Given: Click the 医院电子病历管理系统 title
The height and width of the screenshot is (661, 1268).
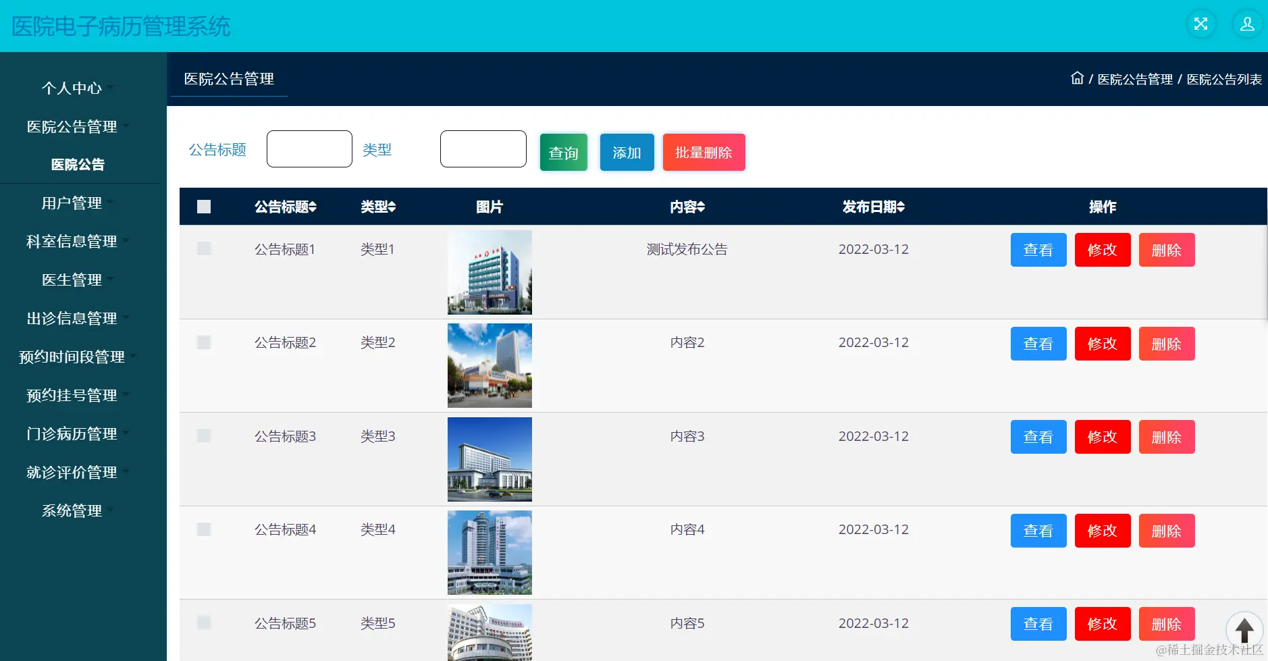Looking at the screenshot, I should [121, 26].
